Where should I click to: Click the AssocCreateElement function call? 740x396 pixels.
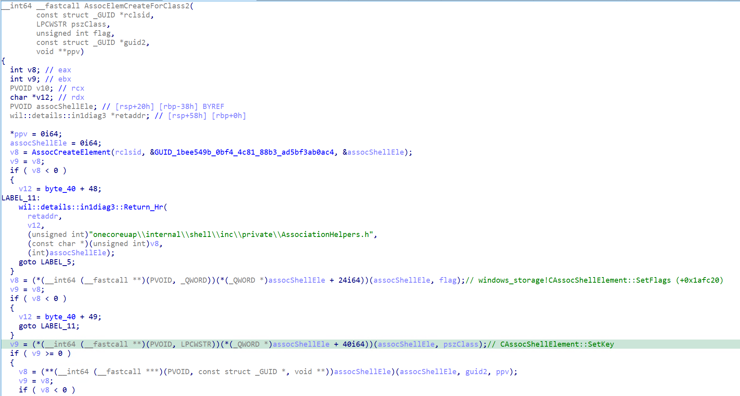(x=71, y=152)
